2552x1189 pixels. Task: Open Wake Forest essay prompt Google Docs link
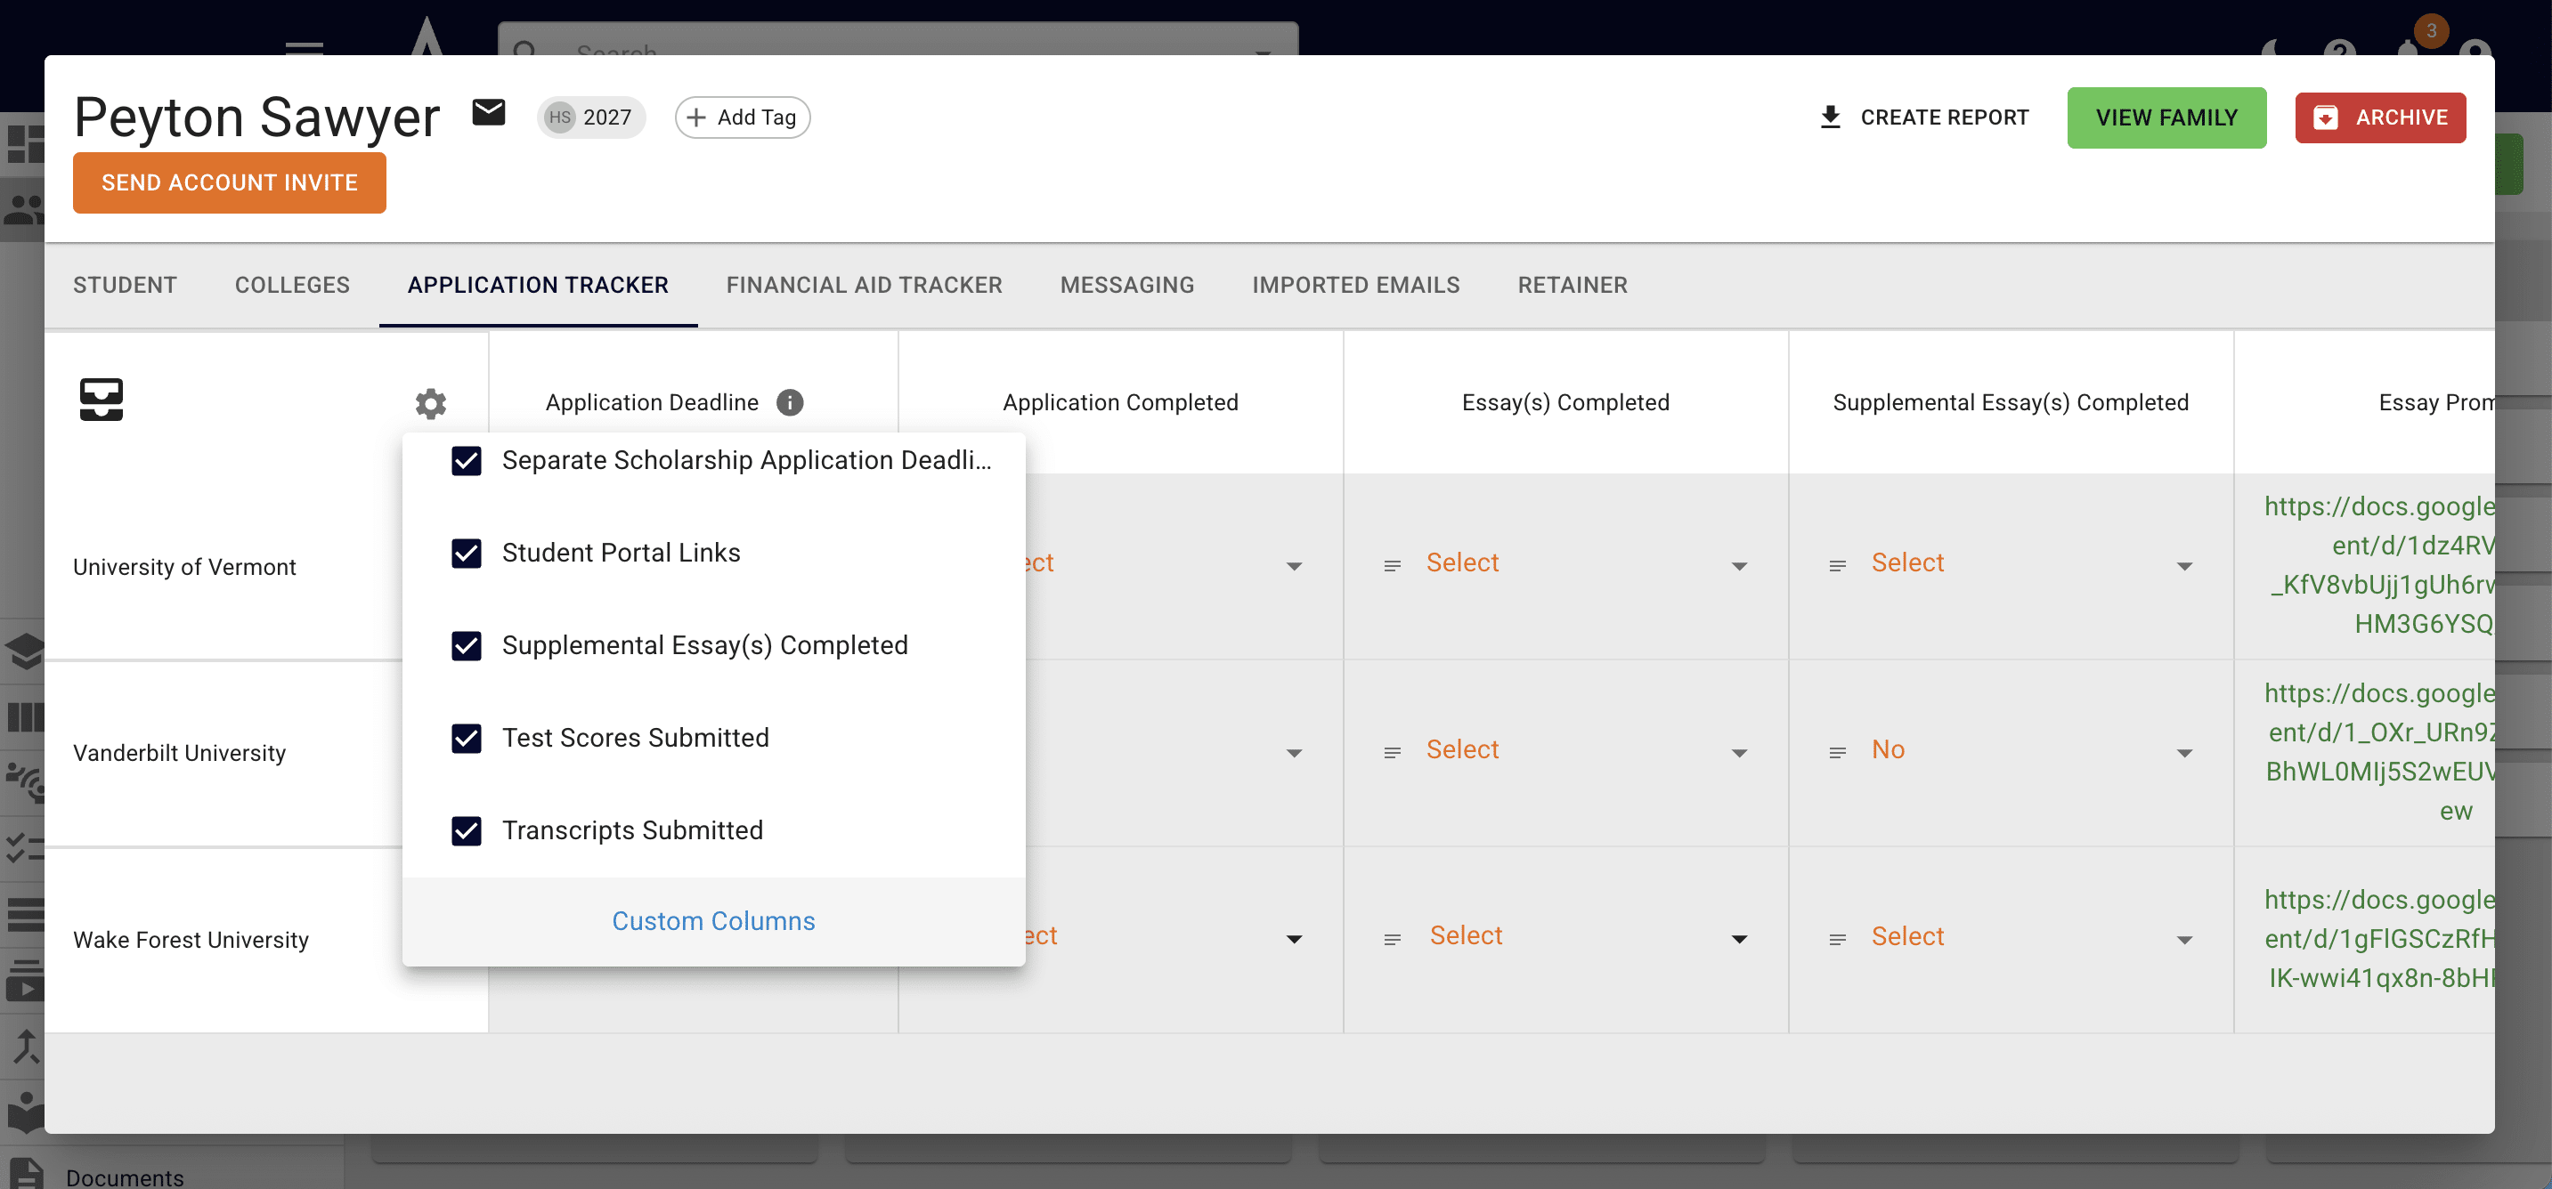(2379, 939)
